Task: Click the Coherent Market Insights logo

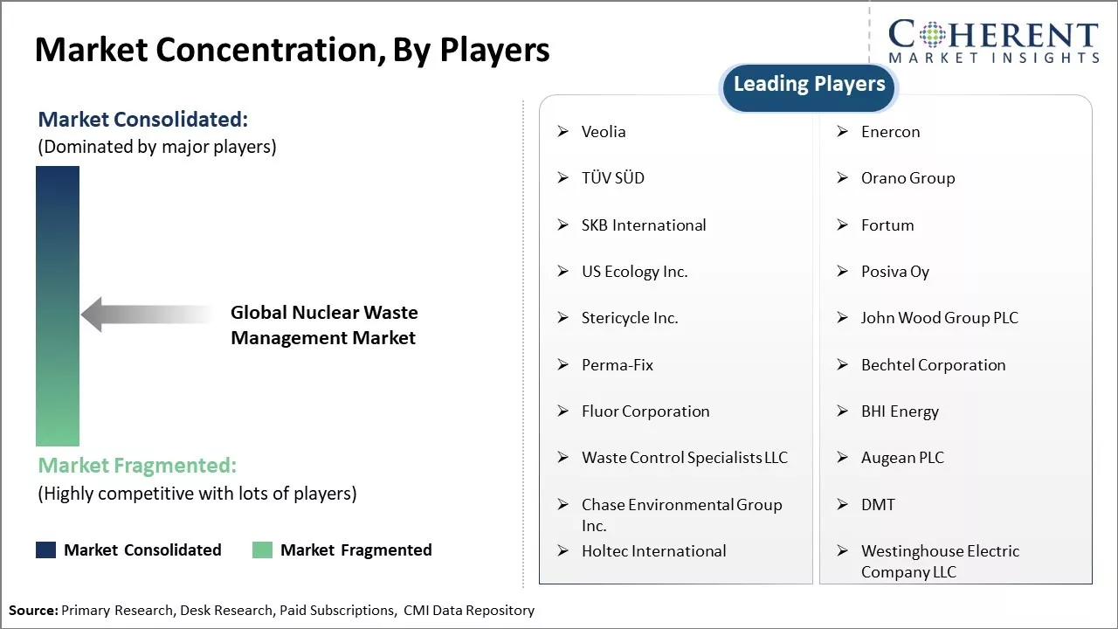Action: (993, 41)
